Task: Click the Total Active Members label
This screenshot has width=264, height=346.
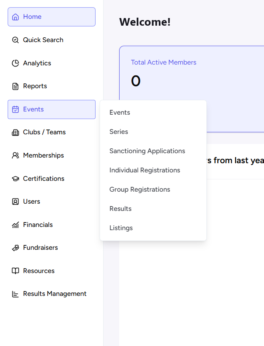Action: point(164,63)
